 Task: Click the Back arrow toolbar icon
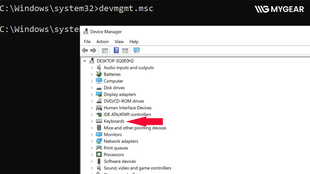click(85, 51)
